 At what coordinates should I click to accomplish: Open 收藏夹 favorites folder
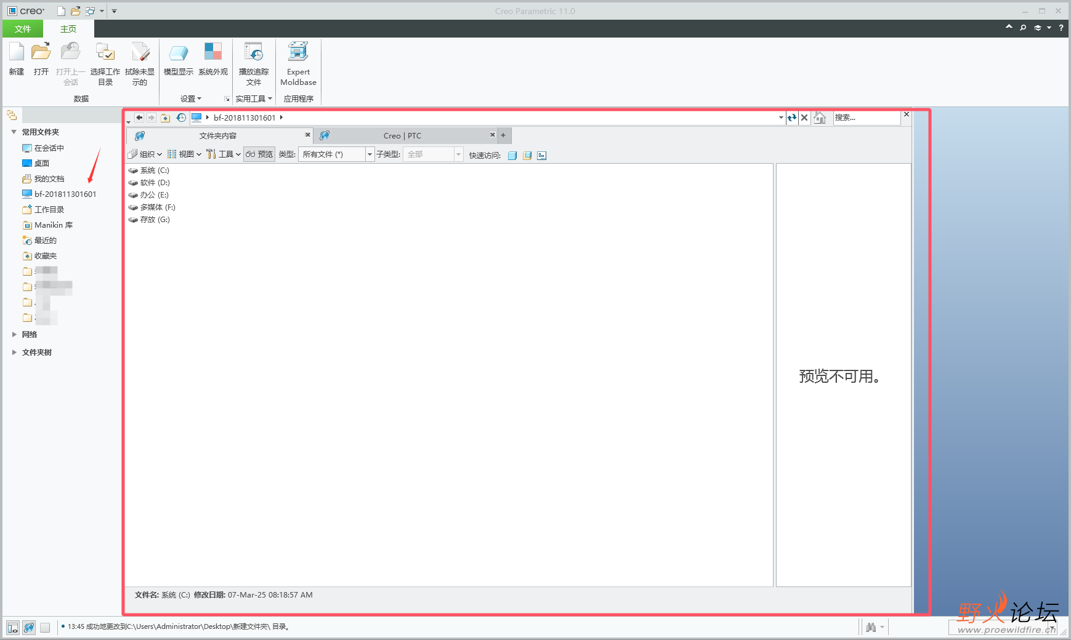(39, 256)
